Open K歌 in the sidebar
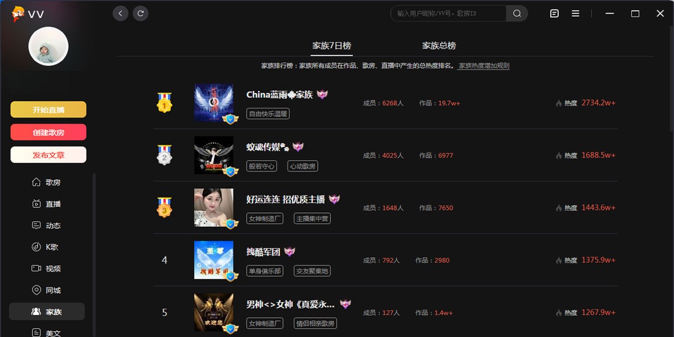This screenshot has height=337, width=674. click(47, 247)
